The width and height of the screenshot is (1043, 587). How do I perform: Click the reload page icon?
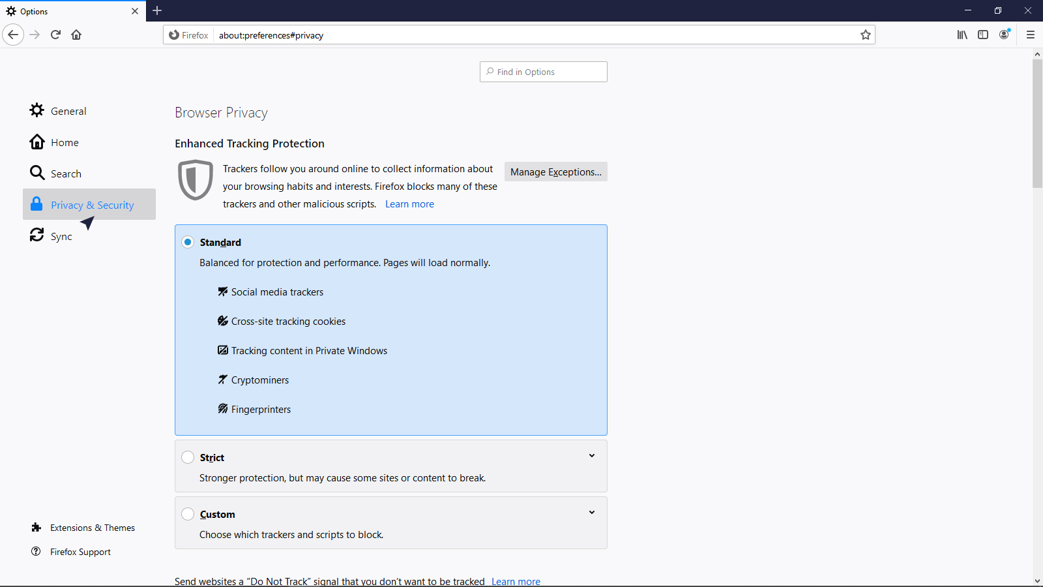55,35
